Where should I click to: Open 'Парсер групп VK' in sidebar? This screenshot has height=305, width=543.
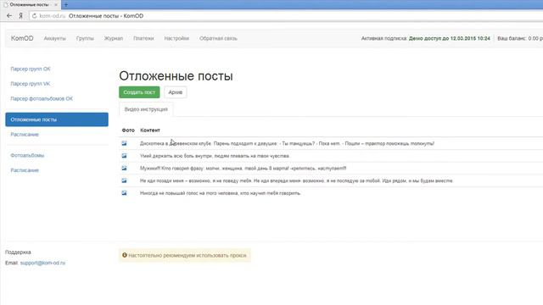pyautogui.click(x=31, y=84)
